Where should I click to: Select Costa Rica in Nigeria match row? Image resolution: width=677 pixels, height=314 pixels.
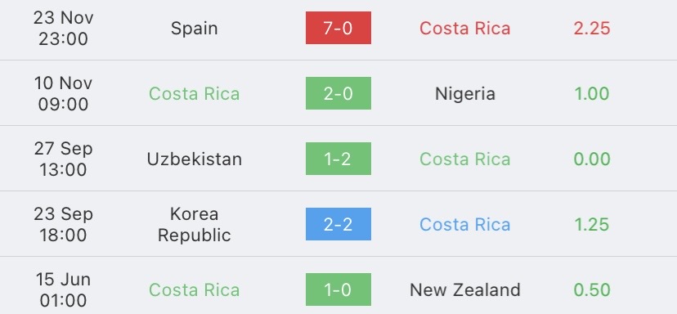tap(195, 94)
